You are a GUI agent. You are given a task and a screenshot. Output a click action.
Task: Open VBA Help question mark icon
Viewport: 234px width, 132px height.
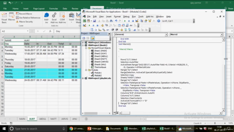[158, 21]
